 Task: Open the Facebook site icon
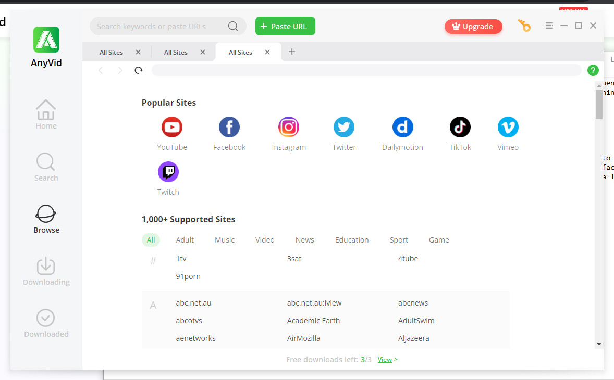229,127
